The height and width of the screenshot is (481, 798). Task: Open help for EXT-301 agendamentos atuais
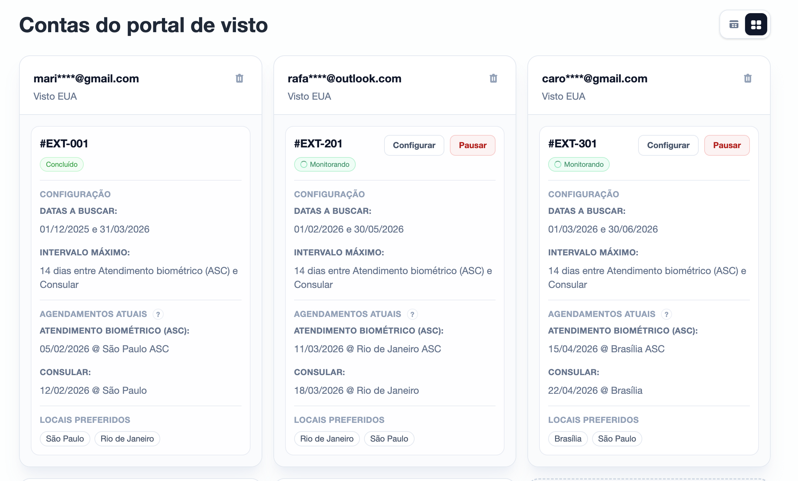666,314
